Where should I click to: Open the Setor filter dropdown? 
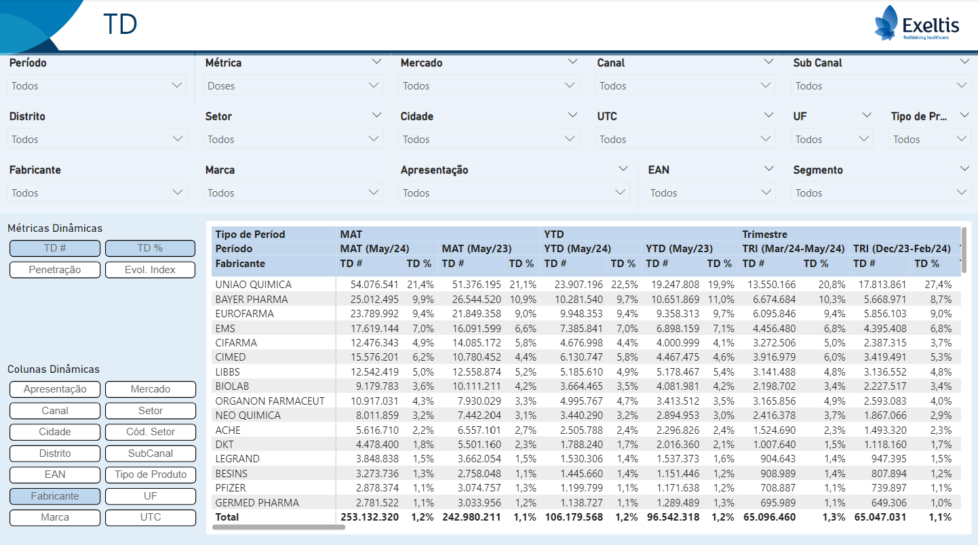[x=293, y=139]
